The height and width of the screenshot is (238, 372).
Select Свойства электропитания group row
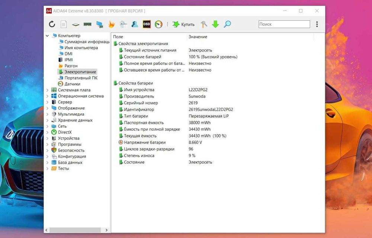141,43
